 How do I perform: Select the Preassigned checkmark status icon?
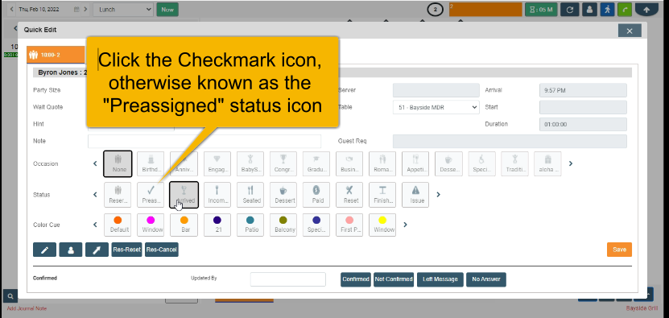pos(151,195)
